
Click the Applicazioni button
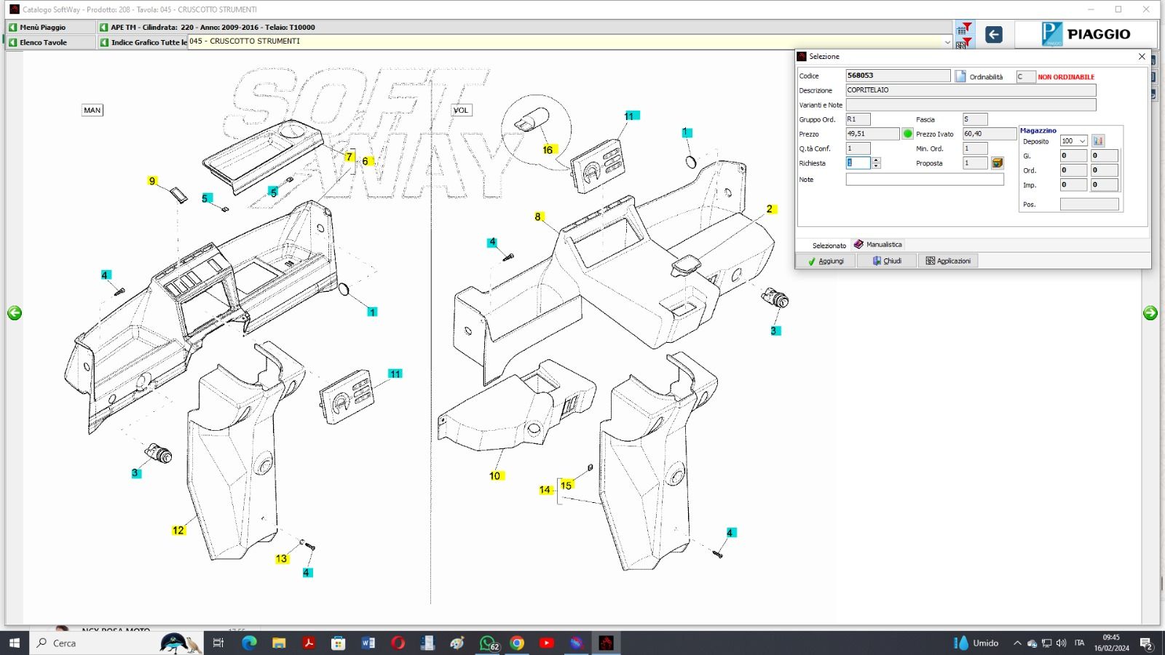point(948,261)
